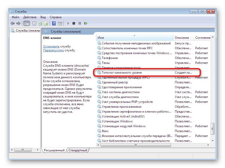Select Узел службы диагностики service row
Screen dimensions: 225x168
click(154, 97)
